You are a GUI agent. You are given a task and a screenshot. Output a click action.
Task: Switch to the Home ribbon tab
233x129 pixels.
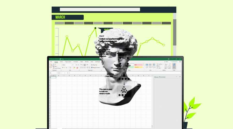[x=56, y=62]
